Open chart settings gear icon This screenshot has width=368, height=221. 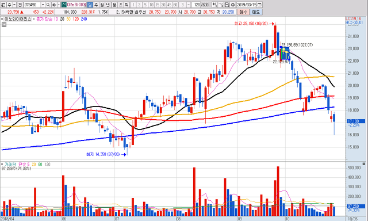click(x=233, y=5)
